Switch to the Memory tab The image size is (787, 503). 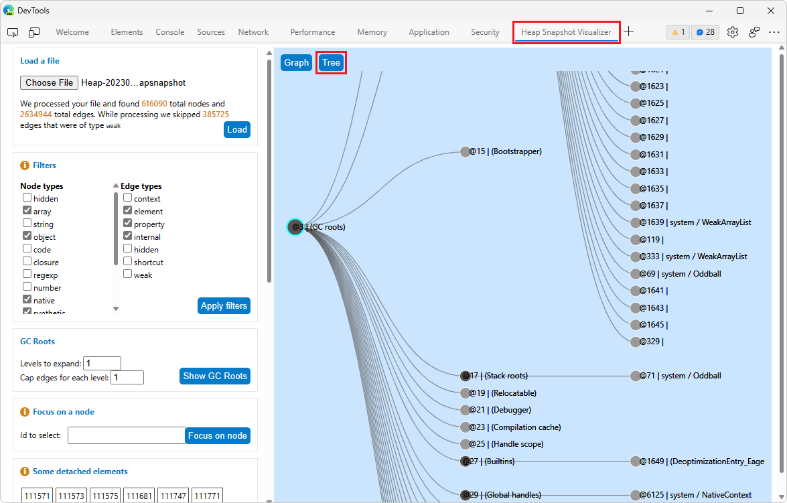(x=372, y=31)
